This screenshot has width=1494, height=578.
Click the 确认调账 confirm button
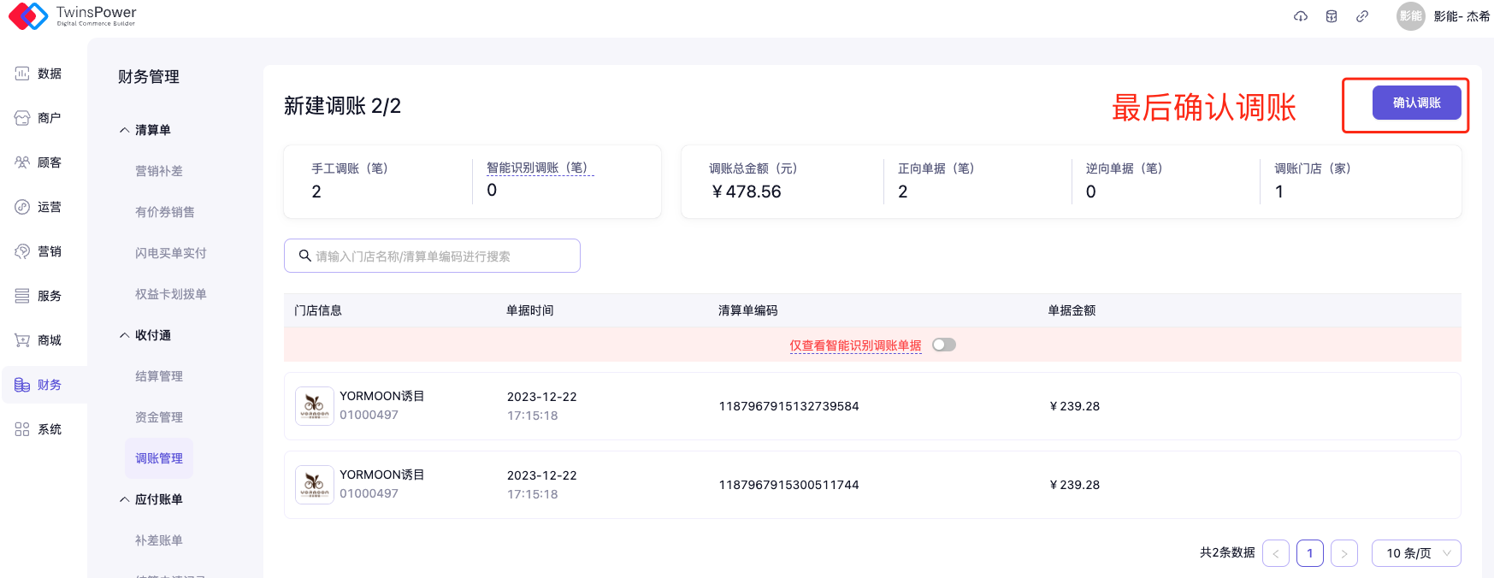[1416, 103]
